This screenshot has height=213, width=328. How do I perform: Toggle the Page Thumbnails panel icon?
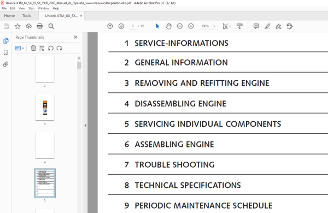coord(6,40)
